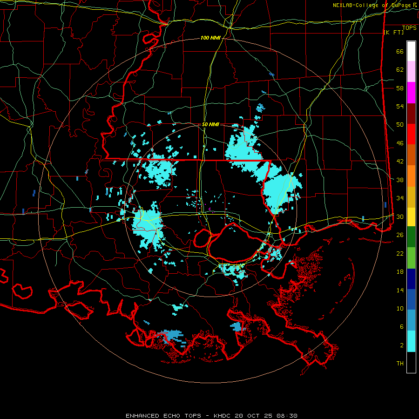Click the 20 OCT 25 date stamp
Screen dimensions: 419x419
(255, 416)
